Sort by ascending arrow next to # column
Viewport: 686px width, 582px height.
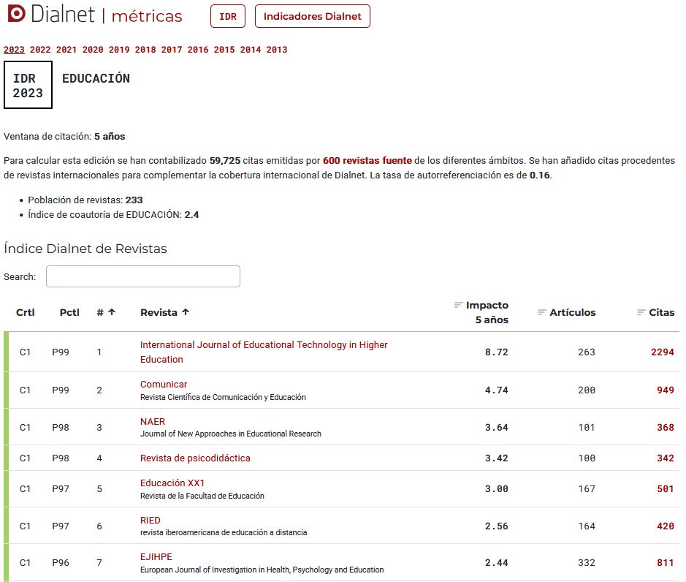[112, 312]
